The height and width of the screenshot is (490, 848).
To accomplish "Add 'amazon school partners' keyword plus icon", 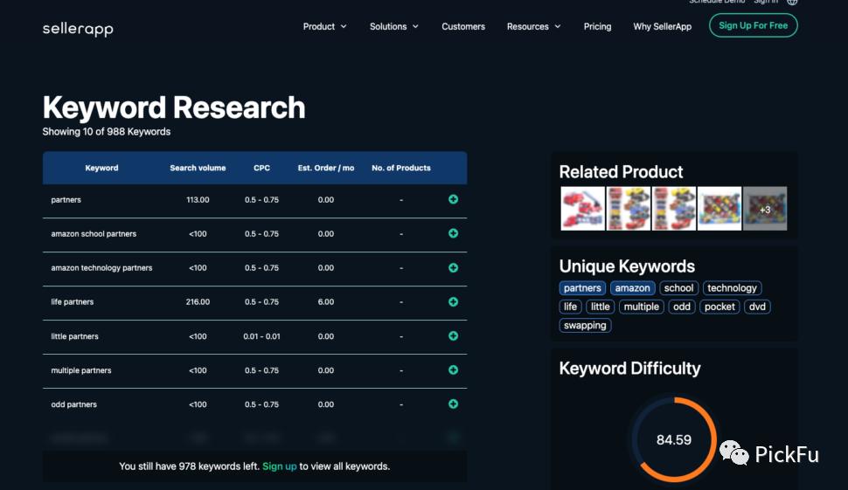I will [453, 233].
